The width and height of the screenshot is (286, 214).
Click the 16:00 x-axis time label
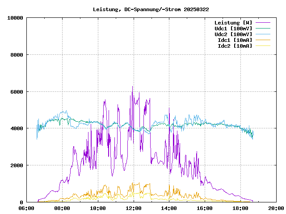click(x=205, y=208)
